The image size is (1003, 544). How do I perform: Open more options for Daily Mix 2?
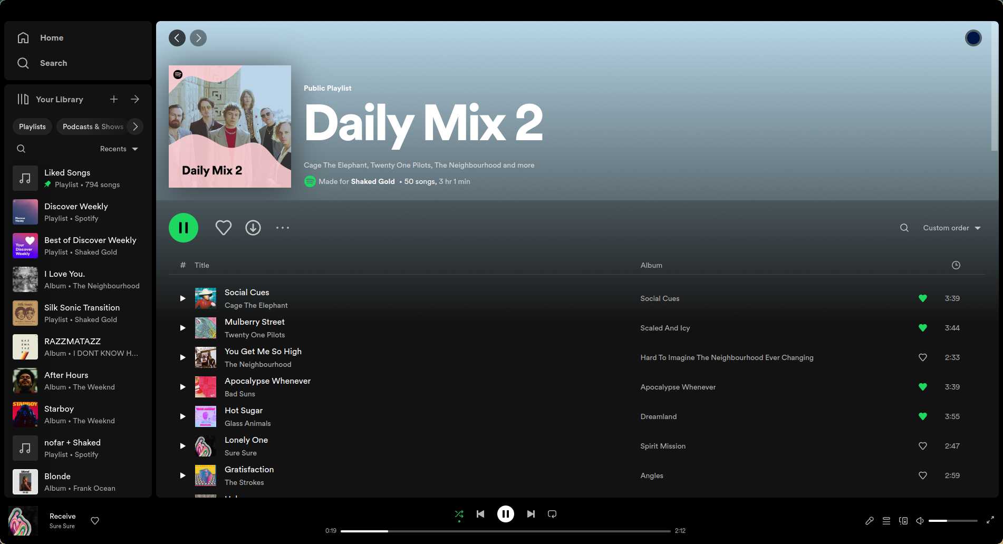pyautogui.click(x=283, y=228)
